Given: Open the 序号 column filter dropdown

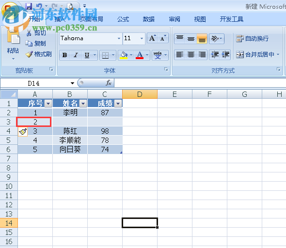Looking at the screenshot, I should [x=48, y=104].
